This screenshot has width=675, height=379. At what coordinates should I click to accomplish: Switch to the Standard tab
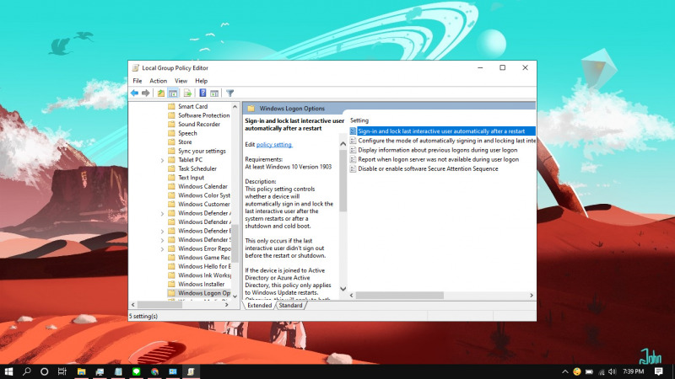pyautogui.click(x=290, y=305)
